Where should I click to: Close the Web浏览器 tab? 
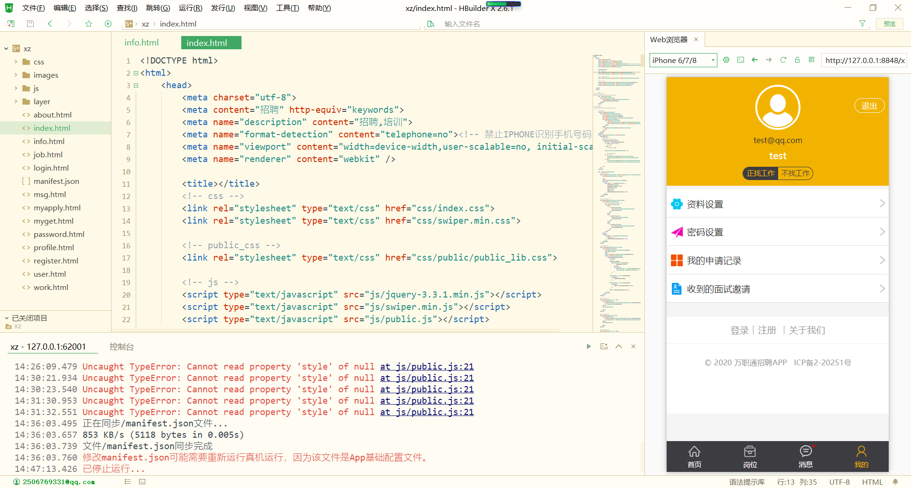click(696, 39)
